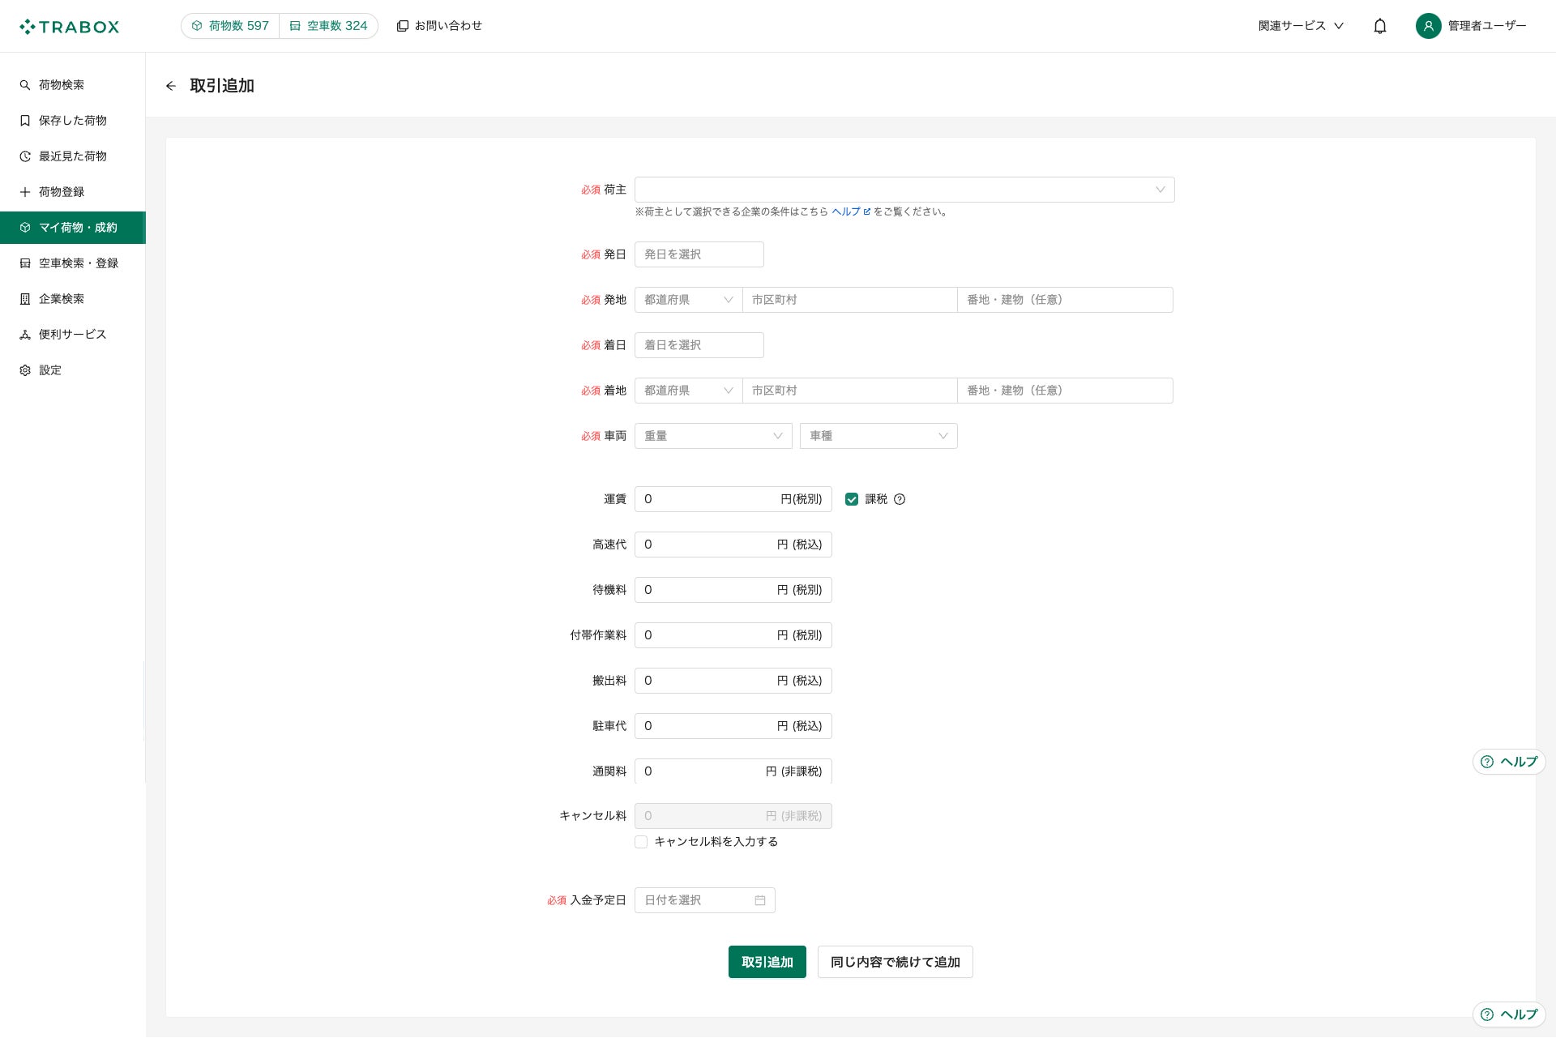Open notifications via the bell icon
This screenshot has height=1038, width=1556.
(x=1379, y=26)
